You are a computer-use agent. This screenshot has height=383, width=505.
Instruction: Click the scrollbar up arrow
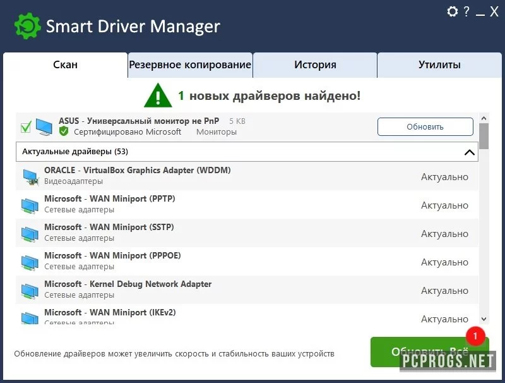pos(484,118)
